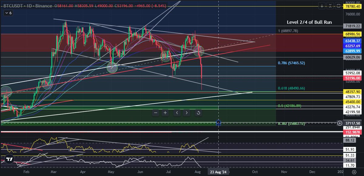
Task: Click the yellow price label 78780.40
Action: click(352, 6)
